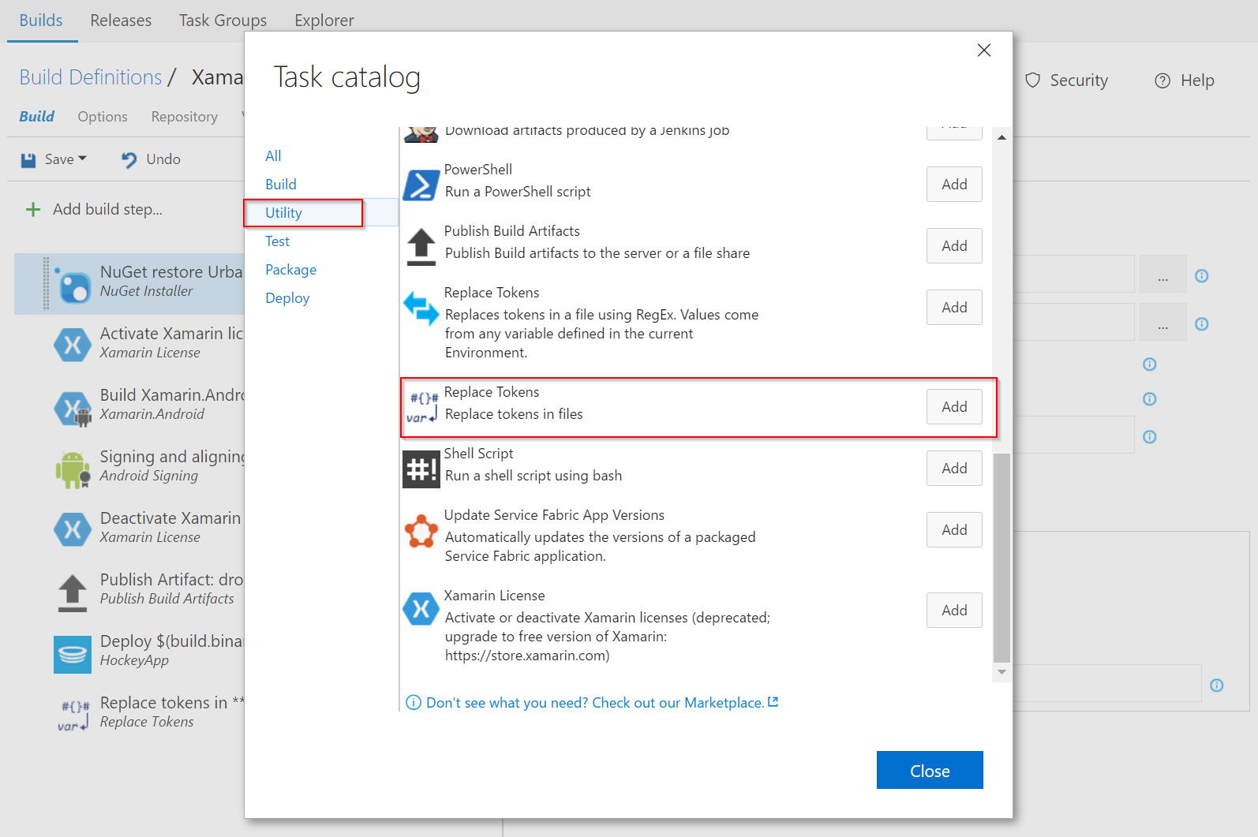Click the PowerShell task icon

point(421,185)
